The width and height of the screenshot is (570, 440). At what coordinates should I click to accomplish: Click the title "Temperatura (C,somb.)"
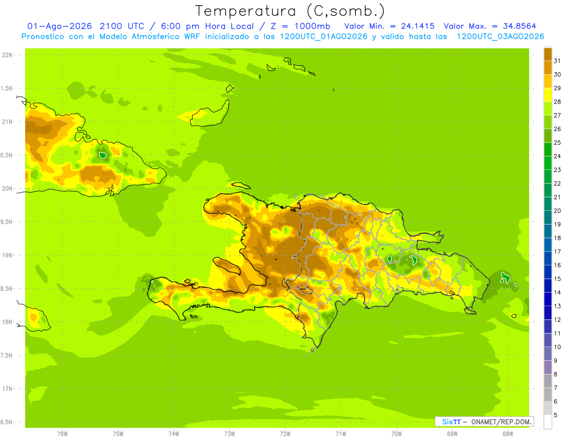coord(290,11)
